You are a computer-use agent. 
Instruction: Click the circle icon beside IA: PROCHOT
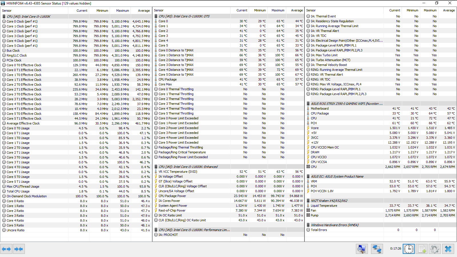(x=156, y=235)
